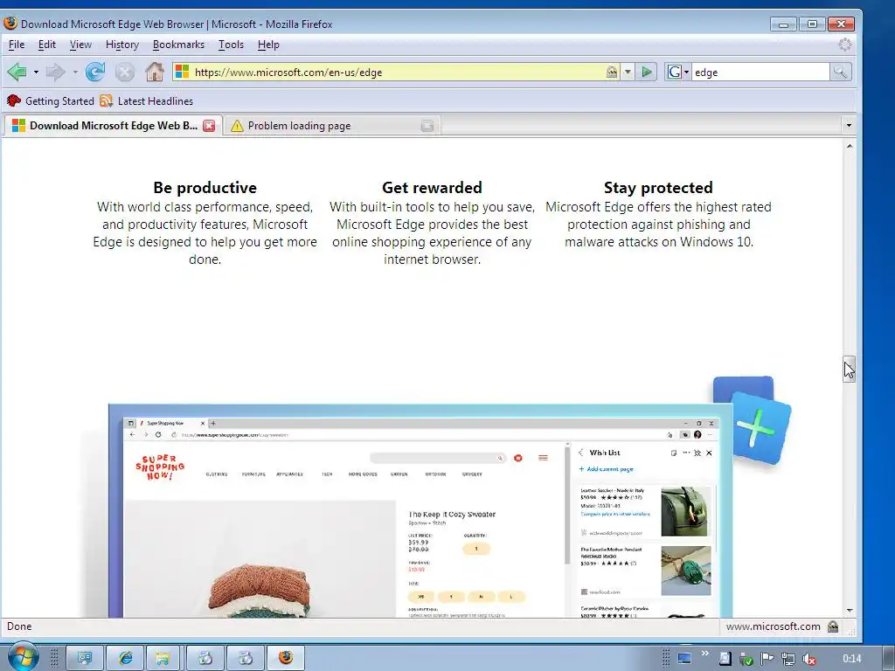
Task: Click the vertical scrollbar thumb
Action: 850,369
